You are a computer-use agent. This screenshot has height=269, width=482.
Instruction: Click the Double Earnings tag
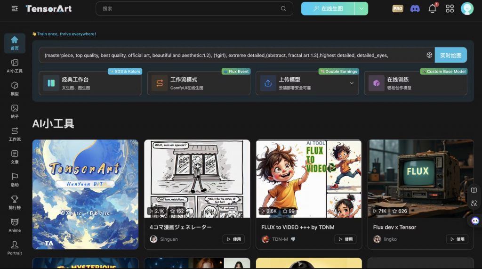click(x=339, y=72)
